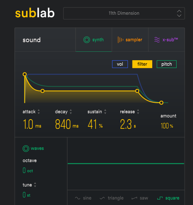Click the decay envelope handle node
This screenshot has width=193, height=205.
pyautogui.click(x=42, y=91)
